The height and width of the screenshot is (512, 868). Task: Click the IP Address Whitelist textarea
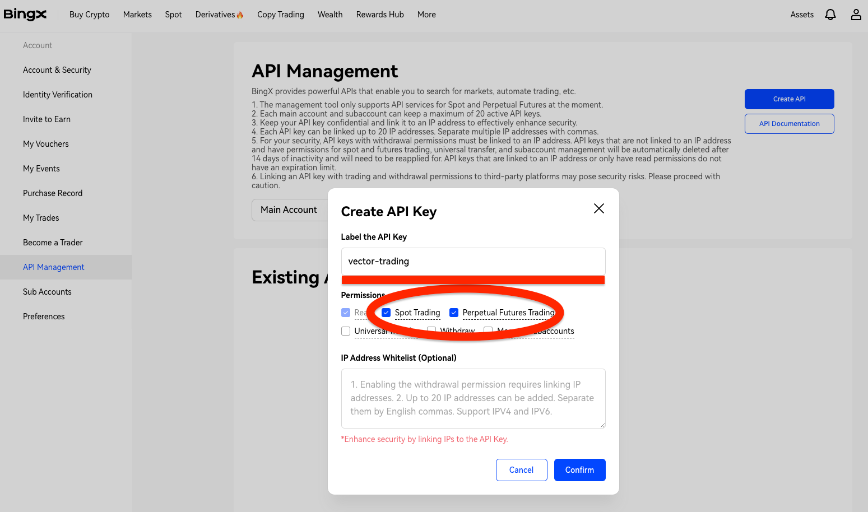point(473,398)
